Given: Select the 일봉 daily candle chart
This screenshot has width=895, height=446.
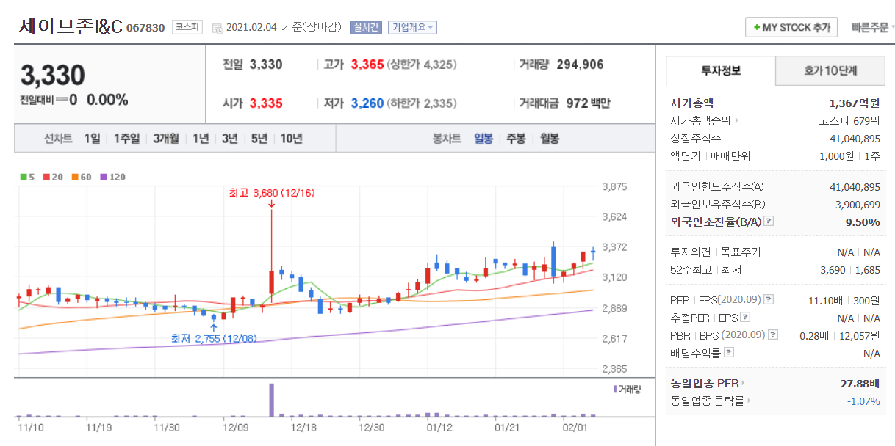Looking at the screenshot, I should 484,138.
